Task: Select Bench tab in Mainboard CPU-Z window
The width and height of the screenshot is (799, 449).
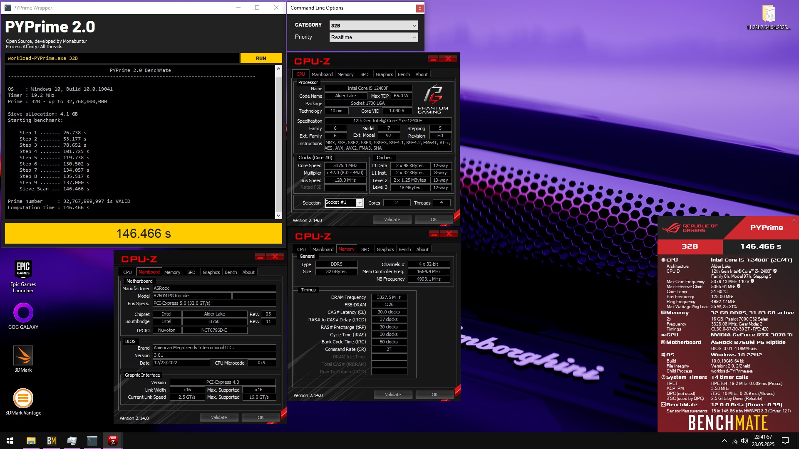Action: (231, 272)
